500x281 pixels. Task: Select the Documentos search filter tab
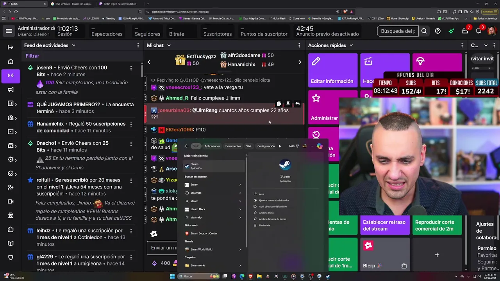point(233,146)
